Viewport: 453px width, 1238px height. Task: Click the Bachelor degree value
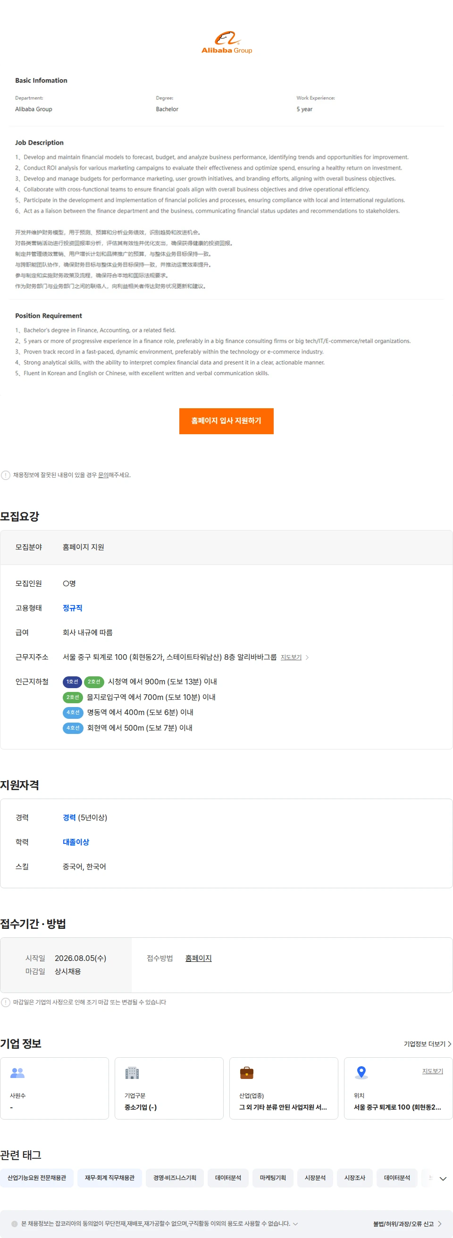coord(167,109)
